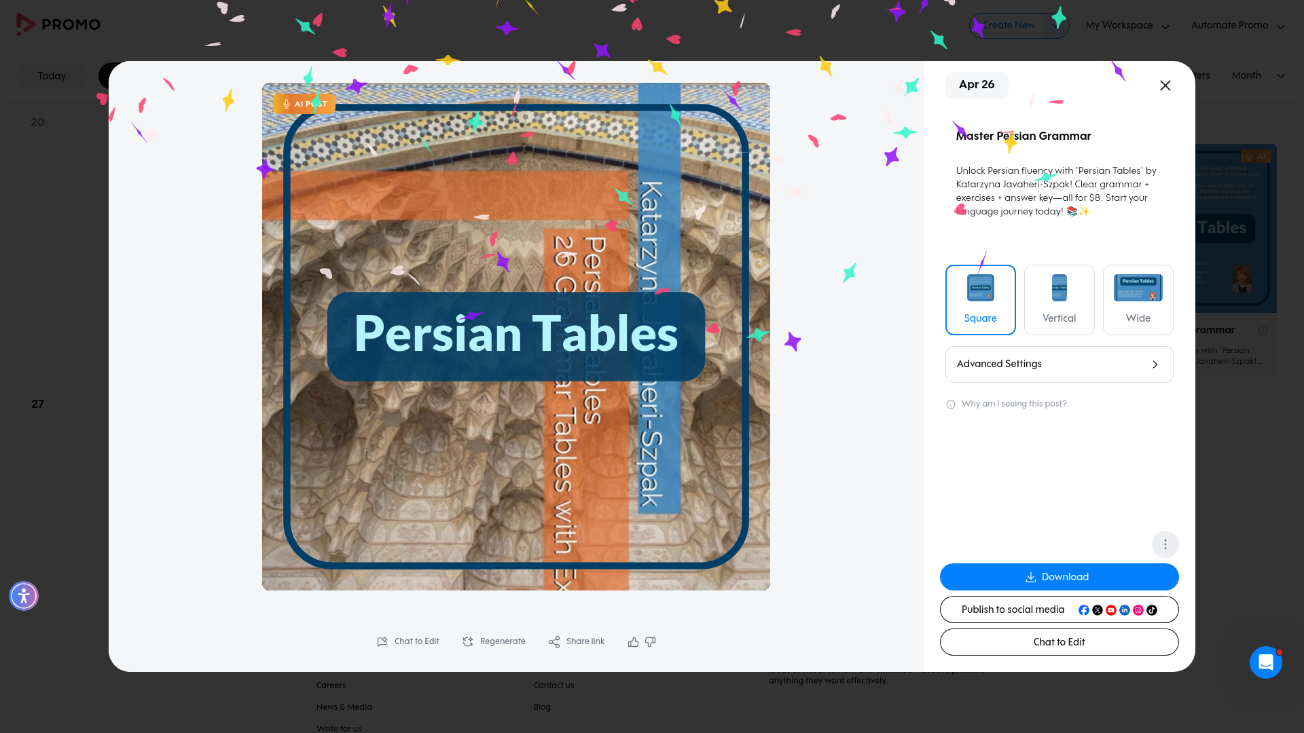The width and height of the screenshot is (1304, 733).
Task: Close the post preview dialog
Action: click(x=1165, y=86)
